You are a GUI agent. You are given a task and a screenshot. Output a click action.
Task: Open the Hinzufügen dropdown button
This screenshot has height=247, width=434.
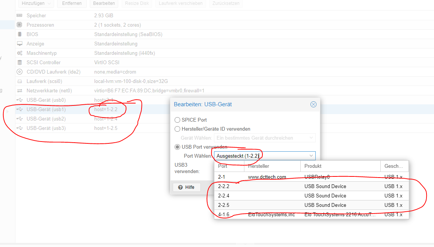point(36,3)
